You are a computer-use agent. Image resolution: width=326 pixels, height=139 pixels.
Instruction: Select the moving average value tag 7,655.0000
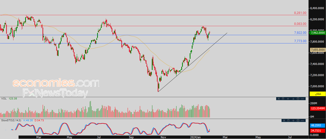click(318, 50)
